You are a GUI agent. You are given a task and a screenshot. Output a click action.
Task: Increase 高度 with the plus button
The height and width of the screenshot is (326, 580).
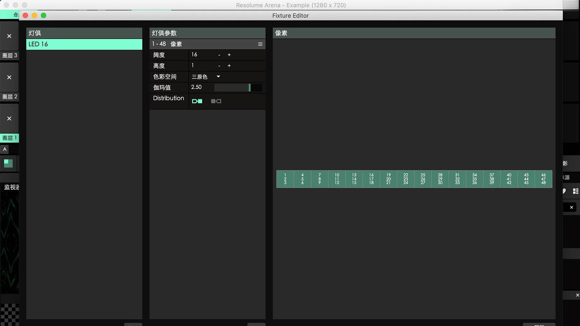tap(229, 66)
